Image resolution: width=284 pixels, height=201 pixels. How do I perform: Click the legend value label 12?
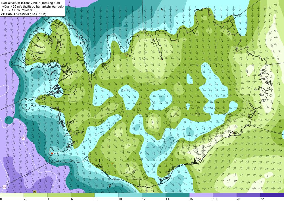tap(144, 199)
